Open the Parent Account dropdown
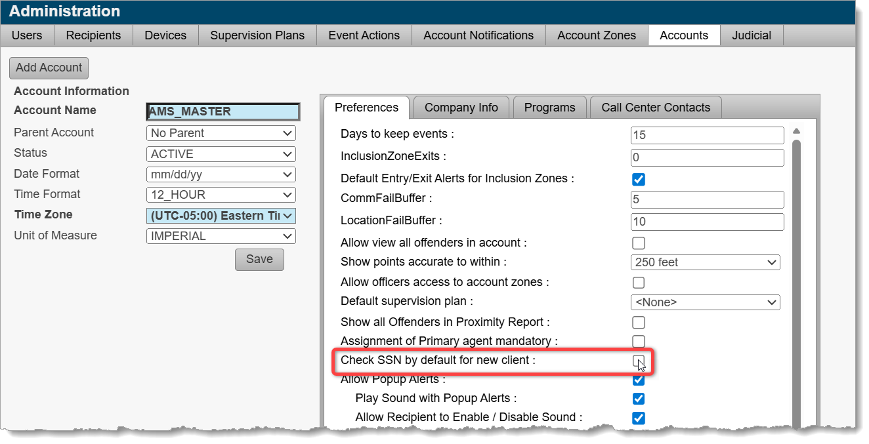 click(x=221, y=133)
